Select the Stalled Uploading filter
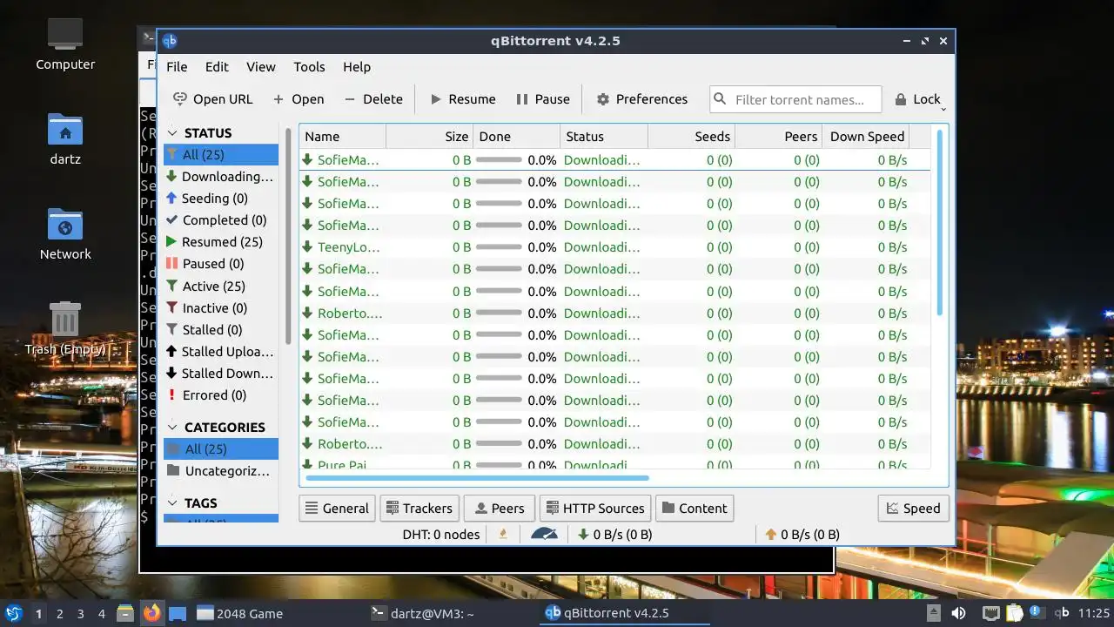Screen dimensions: 1114x627 coord(221,352)
